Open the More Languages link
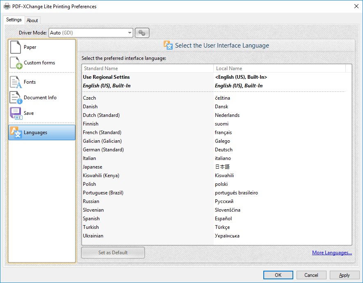This screenshot has height=283, width=363. click(332, 253)
